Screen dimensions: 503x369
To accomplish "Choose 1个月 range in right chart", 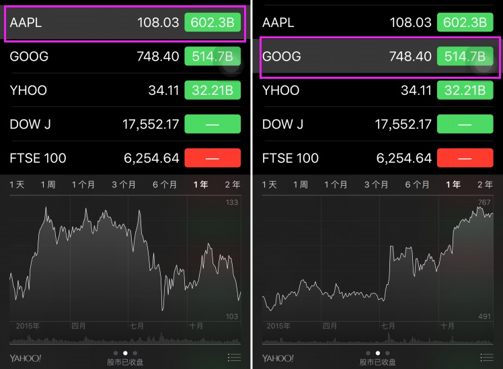I will click(336, 184).
